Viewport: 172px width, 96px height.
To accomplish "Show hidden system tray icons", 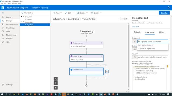I will (145, 94).
